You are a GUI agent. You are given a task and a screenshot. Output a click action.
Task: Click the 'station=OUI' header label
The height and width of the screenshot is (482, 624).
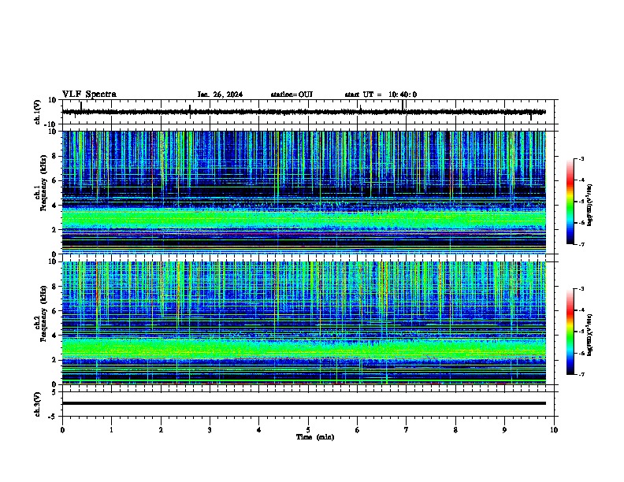(x=292, y=95)
